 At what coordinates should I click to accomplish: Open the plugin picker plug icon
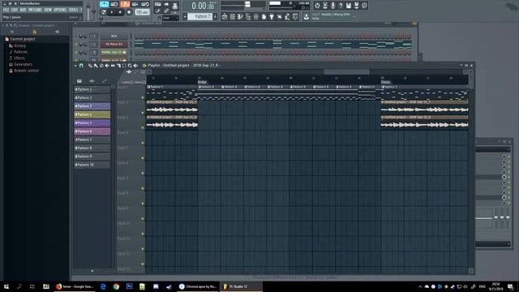click(x=272, y=16)
